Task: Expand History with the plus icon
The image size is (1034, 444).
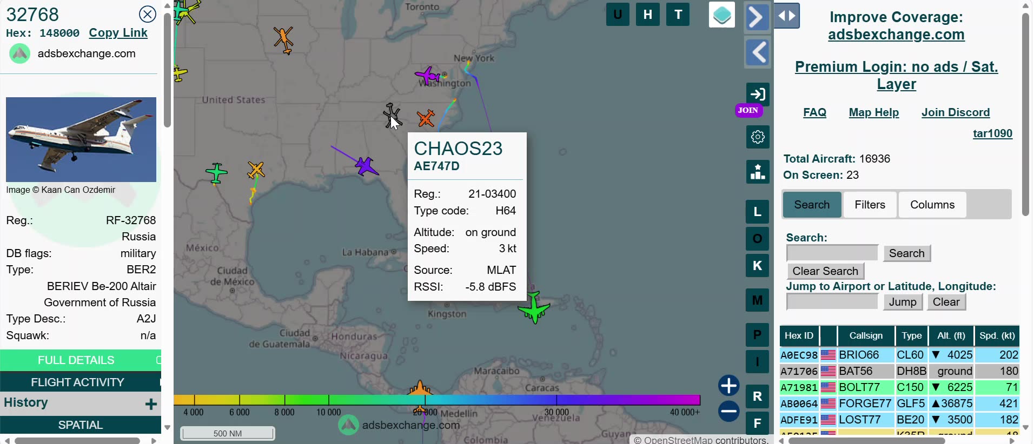Action: pos(151,404)
